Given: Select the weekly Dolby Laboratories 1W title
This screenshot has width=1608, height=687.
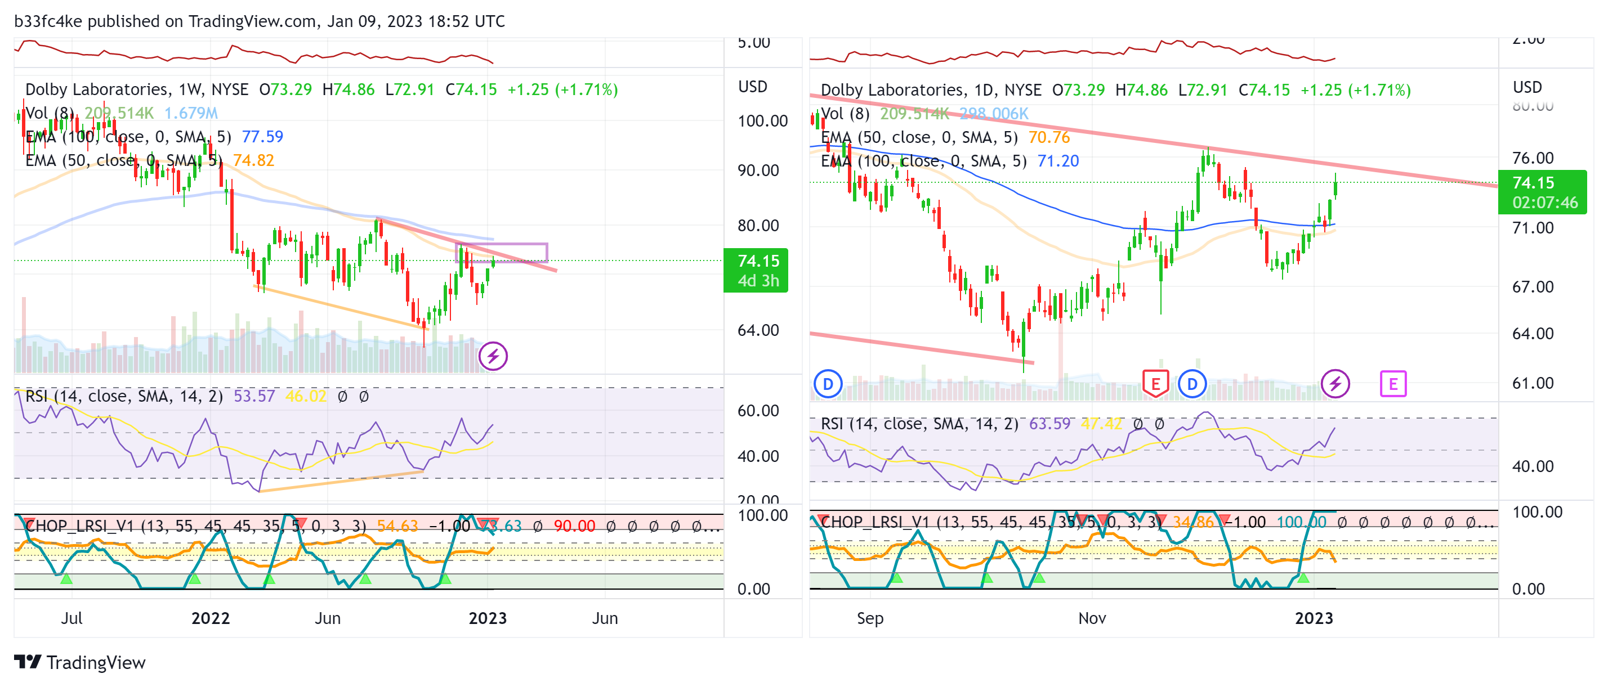Looking at the screenshot, I should [137, 89].
